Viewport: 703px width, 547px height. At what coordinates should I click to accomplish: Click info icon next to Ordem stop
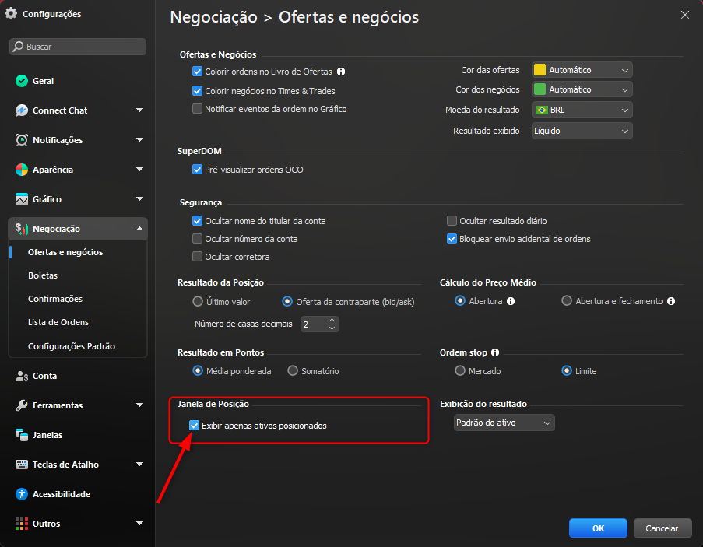[495, 352]
